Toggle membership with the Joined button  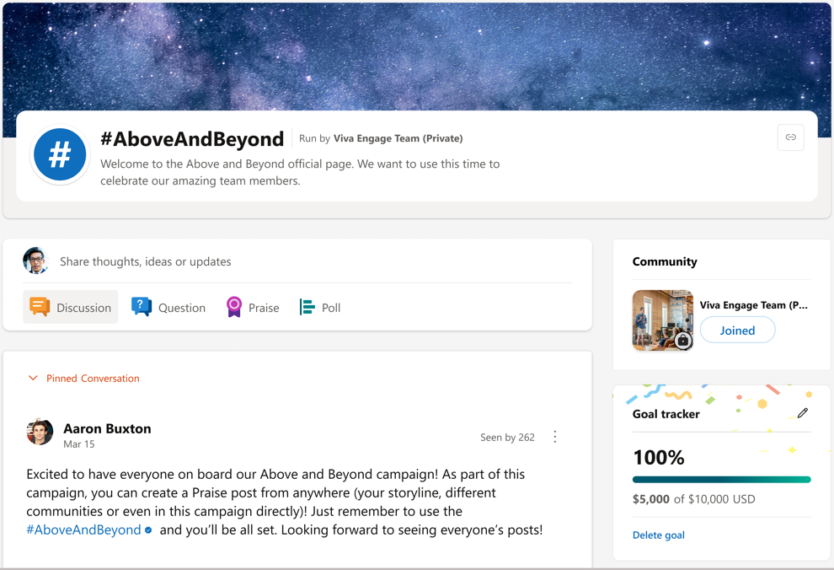737,330
